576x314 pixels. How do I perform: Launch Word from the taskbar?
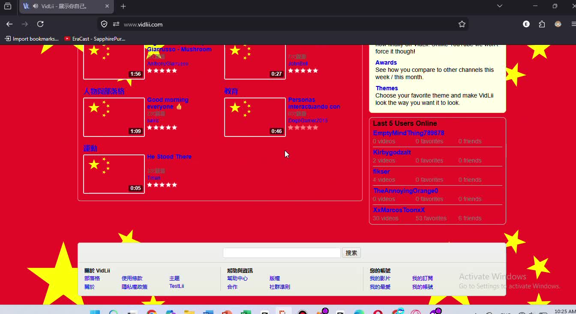pos(208,311)
